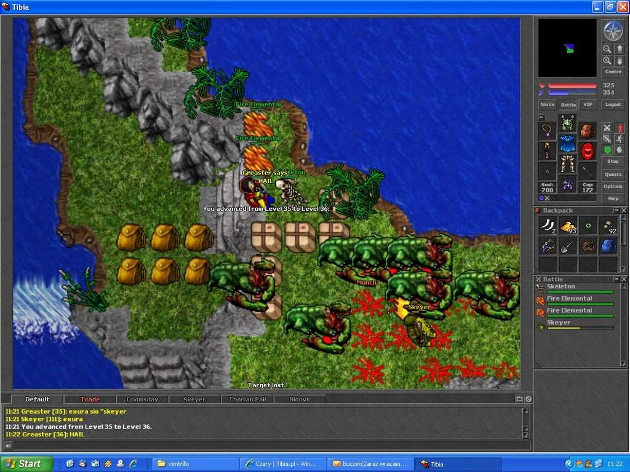Screen dimensions: 630x472
Task: Click the green helmet in the head slot
Action: click(x=567, y=123)
